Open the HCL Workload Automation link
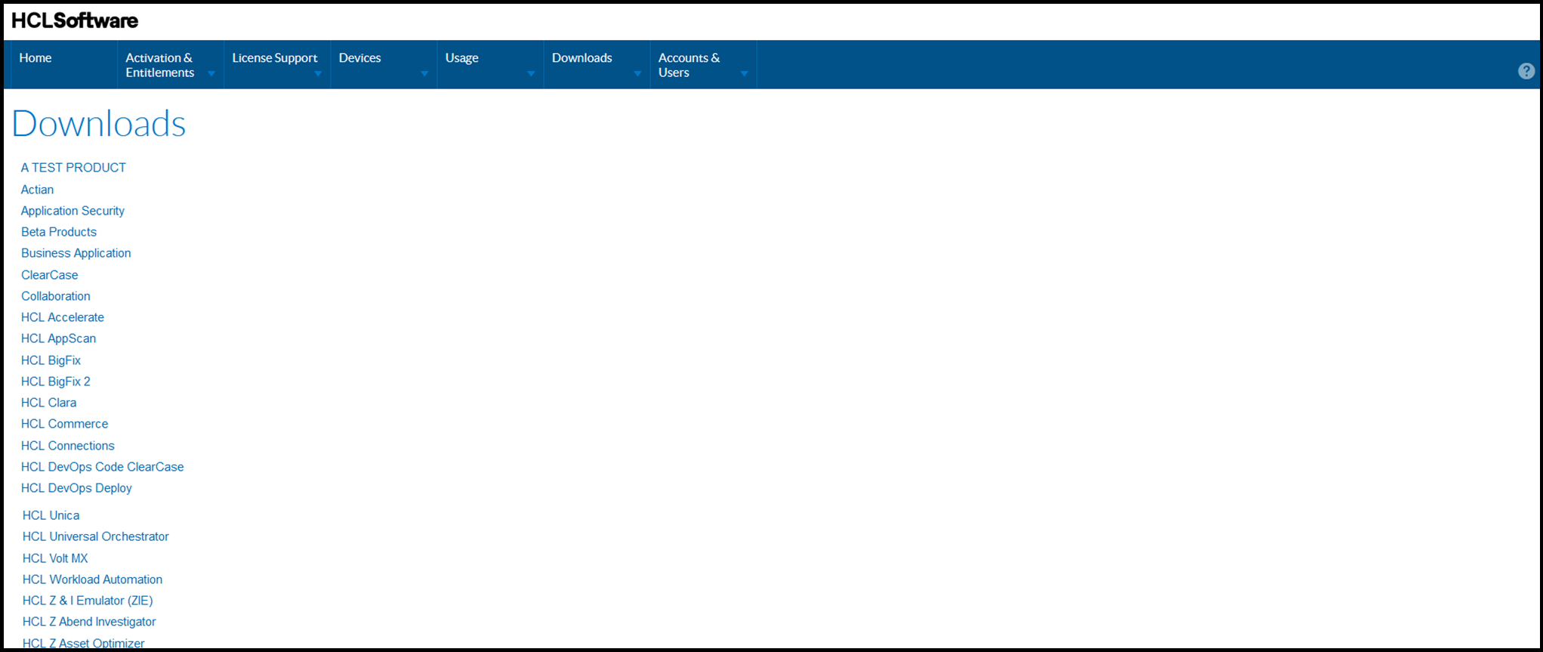 [x=92, y=579]
